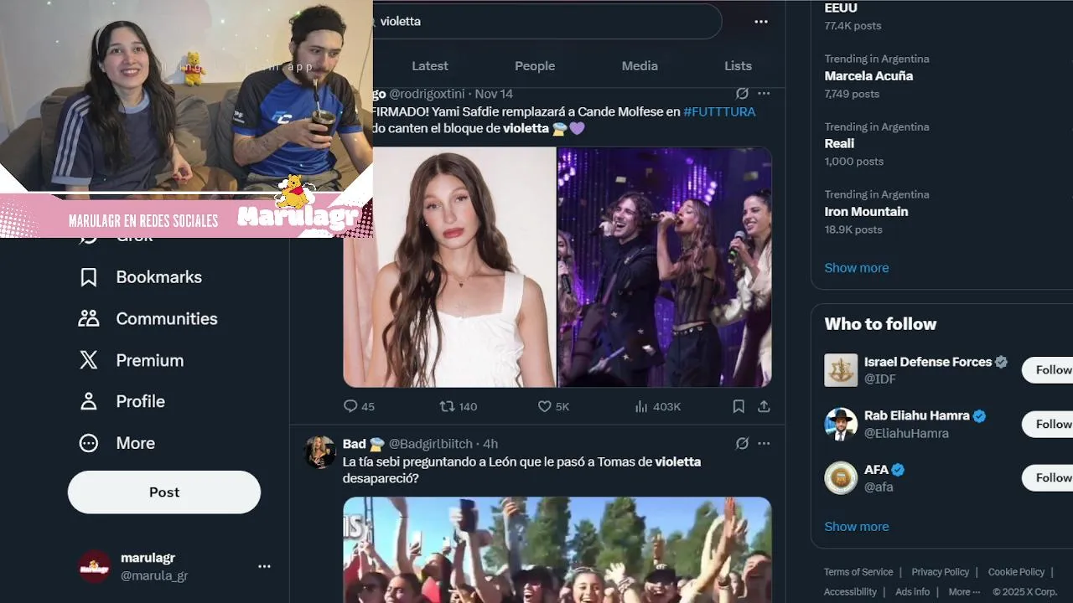Repost the Yami Safdie post
The image size is (1073, 603).
448,406
